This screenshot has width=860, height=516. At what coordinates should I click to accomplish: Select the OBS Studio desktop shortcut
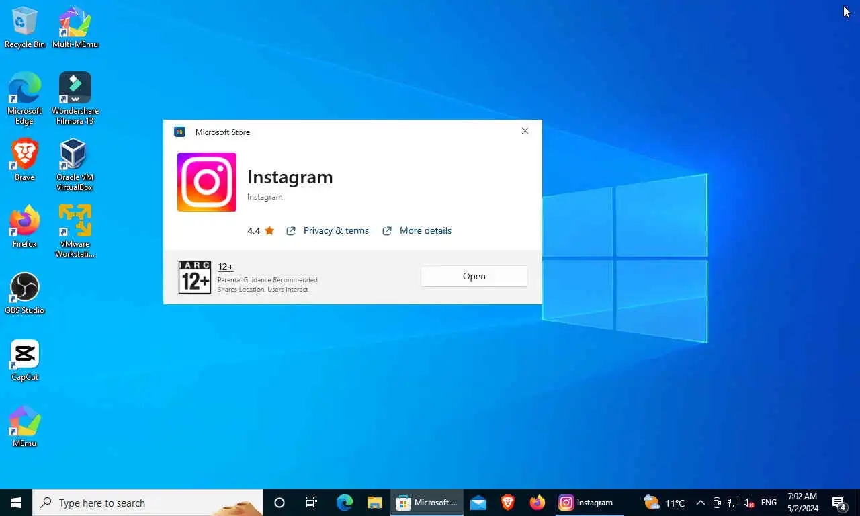[x=25, y=294]
